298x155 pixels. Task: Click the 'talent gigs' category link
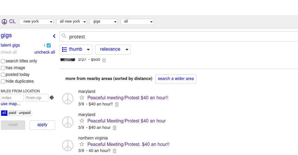pyautogui.click(x=10, y=45)
